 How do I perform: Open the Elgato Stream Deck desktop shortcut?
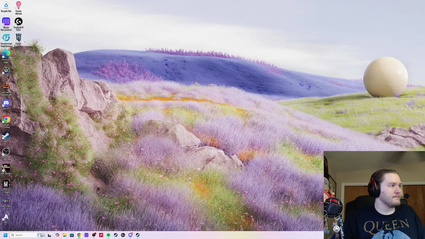click(x=6, y=25)
